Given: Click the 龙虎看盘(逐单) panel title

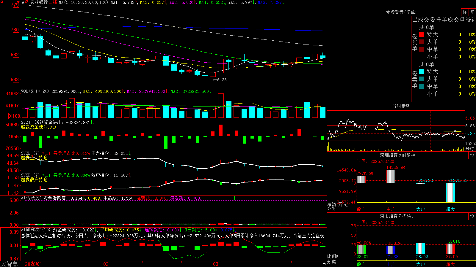Looking at the screenshot, I should point(401,12).
